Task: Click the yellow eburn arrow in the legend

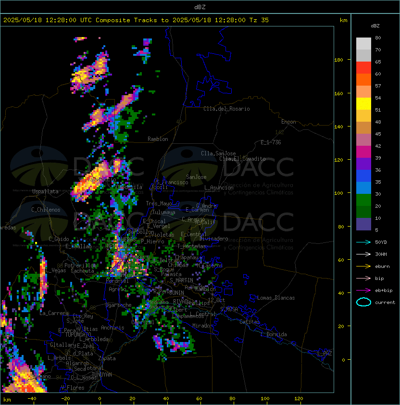Action: [x=363, y=266]
